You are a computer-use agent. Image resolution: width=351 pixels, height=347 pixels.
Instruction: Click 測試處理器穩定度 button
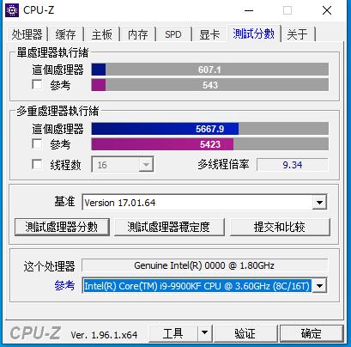169,227
